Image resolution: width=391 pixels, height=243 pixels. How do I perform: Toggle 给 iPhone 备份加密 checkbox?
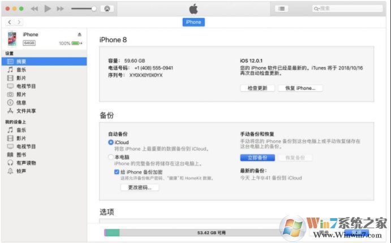click(117, 172)
